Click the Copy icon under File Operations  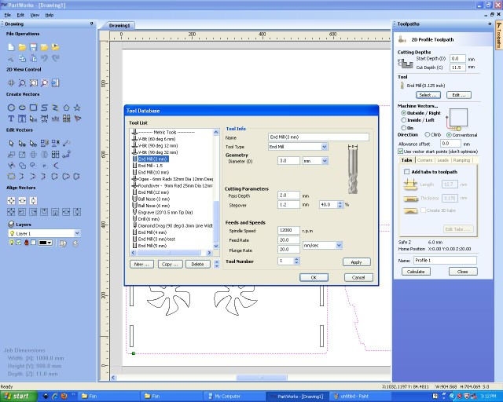point(22,58)
